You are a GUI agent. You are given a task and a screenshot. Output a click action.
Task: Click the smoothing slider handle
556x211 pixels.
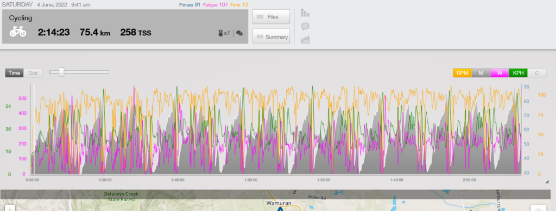tap(61, 72)
